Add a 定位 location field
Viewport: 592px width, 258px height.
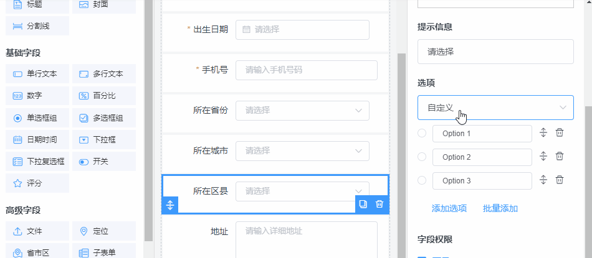tap(103, 231)
